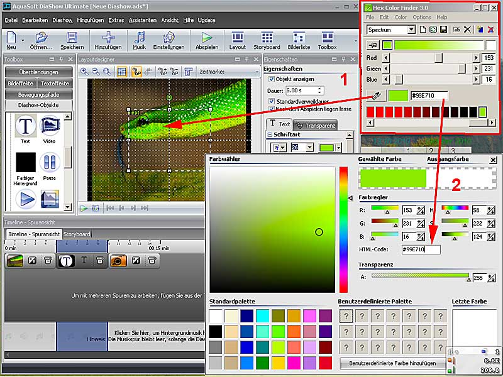
Task: Select the Storyboard view icon
Action: coord(267,37)
